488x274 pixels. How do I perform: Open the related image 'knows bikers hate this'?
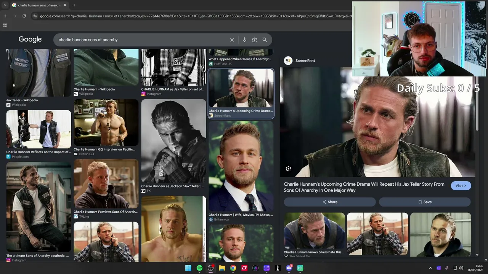(x=315, y=231)
